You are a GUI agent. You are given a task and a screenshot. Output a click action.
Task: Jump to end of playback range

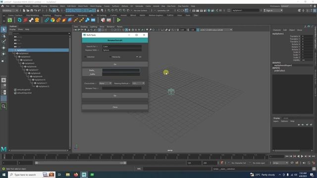point(314,156)
